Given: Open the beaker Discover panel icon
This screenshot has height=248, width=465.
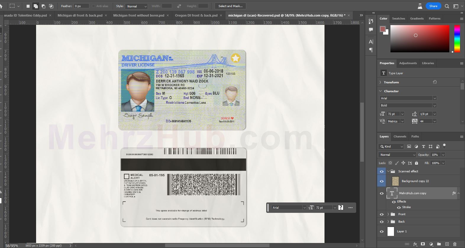Looking at the screenshot, I should pyautogui.click(x=420, y=6).
